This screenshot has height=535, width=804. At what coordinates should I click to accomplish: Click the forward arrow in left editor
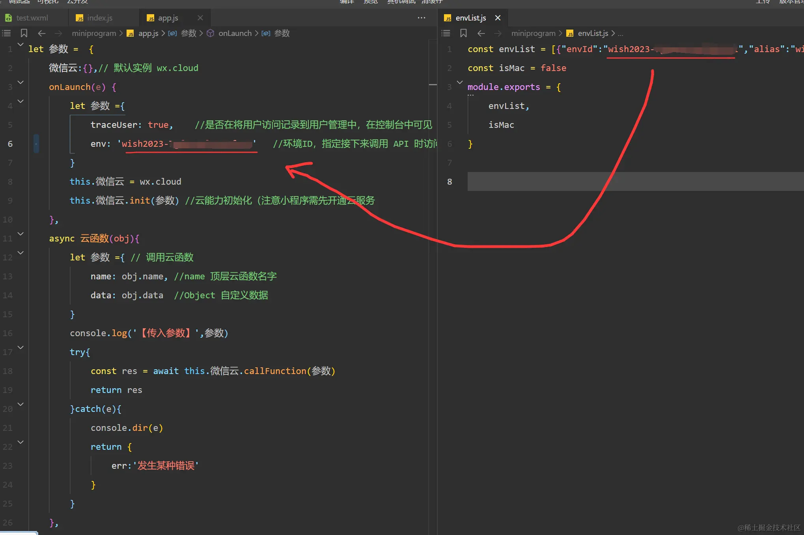click(58, 33)
